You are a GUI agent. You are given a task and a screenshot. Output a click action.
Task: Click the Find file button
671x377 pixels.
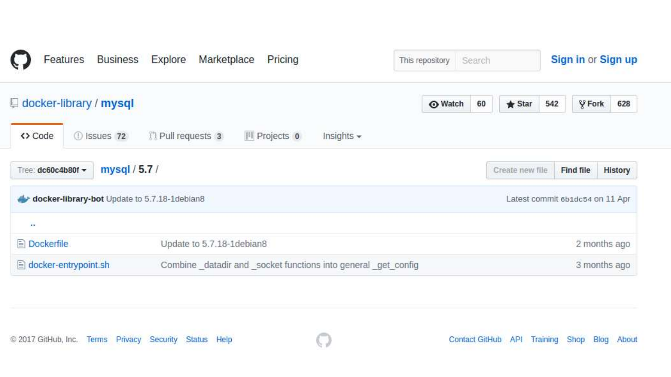(575, 170)
